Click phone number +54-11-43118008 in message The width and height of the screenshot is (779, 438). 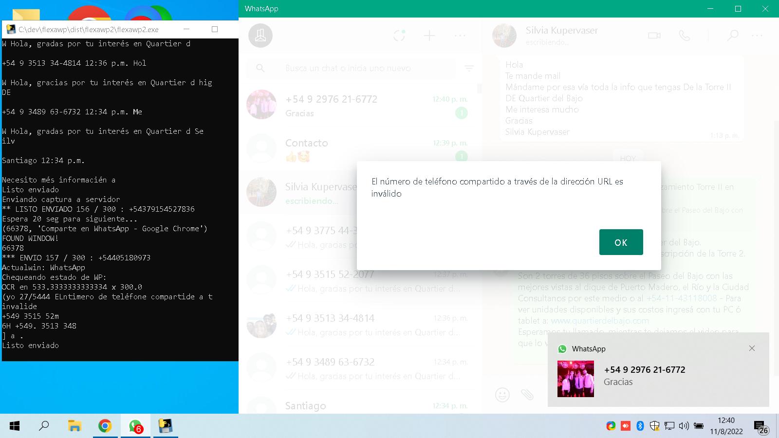tap(682, 298)
